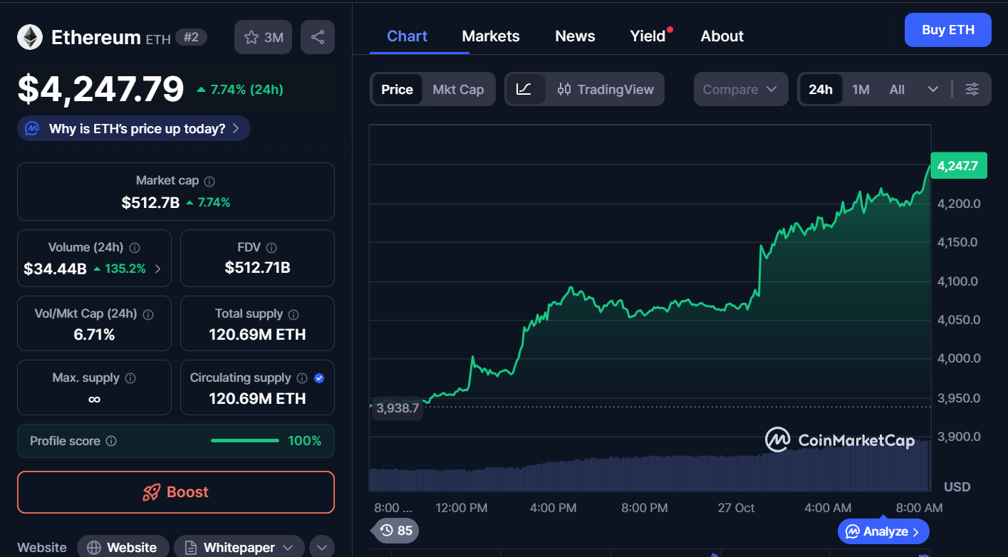Click the Profile score progress bar
The image size is (1008, 557).
click(x=244, y=441)
